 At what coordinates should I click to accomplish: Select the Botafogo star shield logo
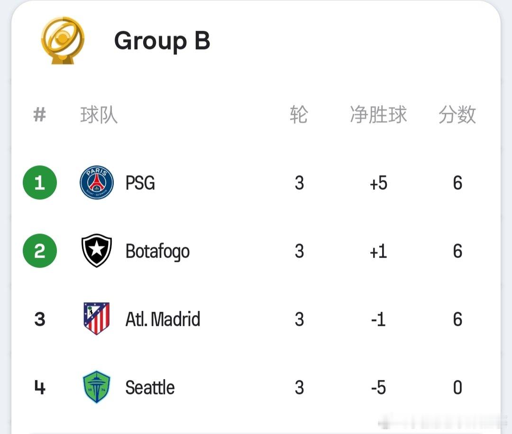pos(97,251)
